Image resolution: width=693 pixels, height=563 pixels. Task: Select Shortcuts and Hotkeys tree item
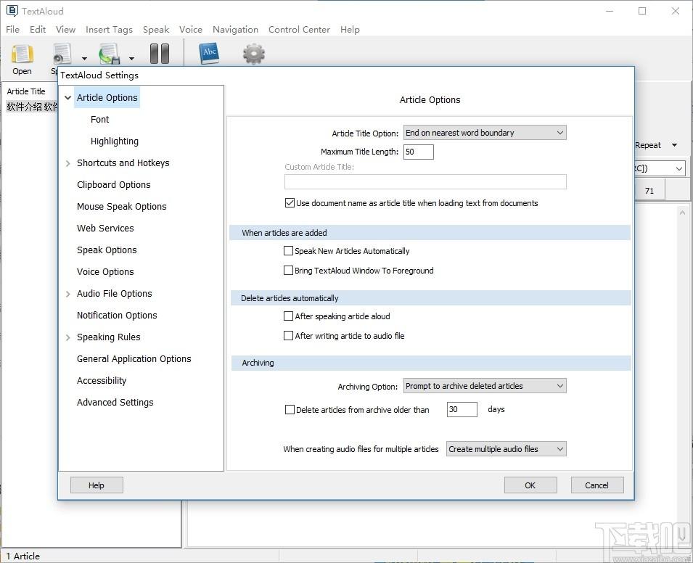tap(123, 163)
